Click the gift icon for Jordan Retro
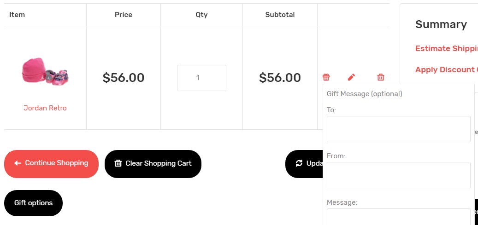Screen dimensions: 478x225 pyautogui.click(x=326, y=77)
